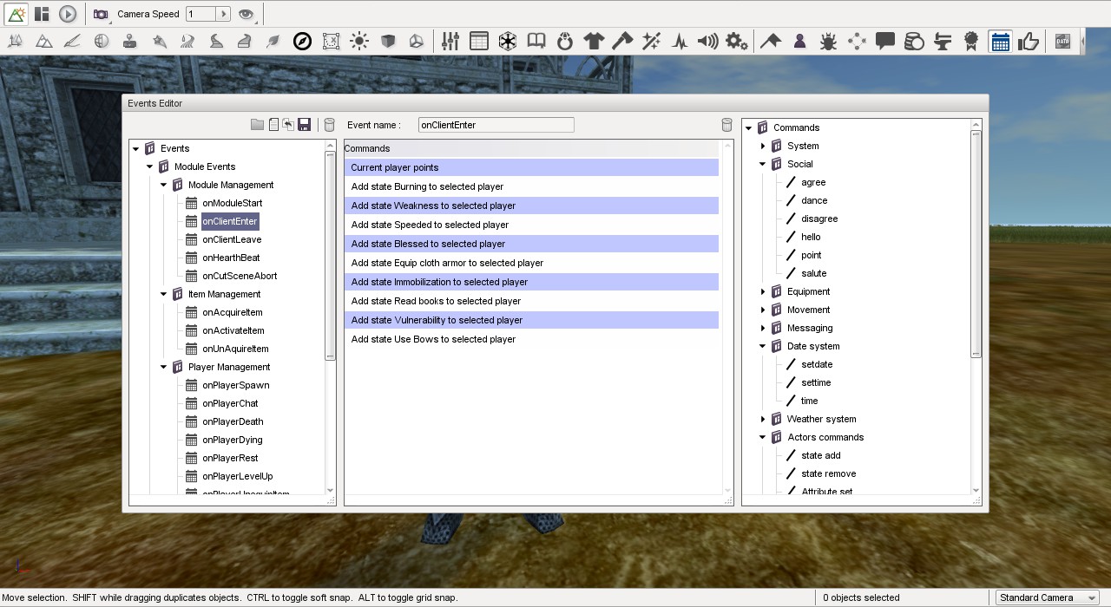
Task: Click the t-shirt equipment icon in toolbar
Action: pos(594,41)
